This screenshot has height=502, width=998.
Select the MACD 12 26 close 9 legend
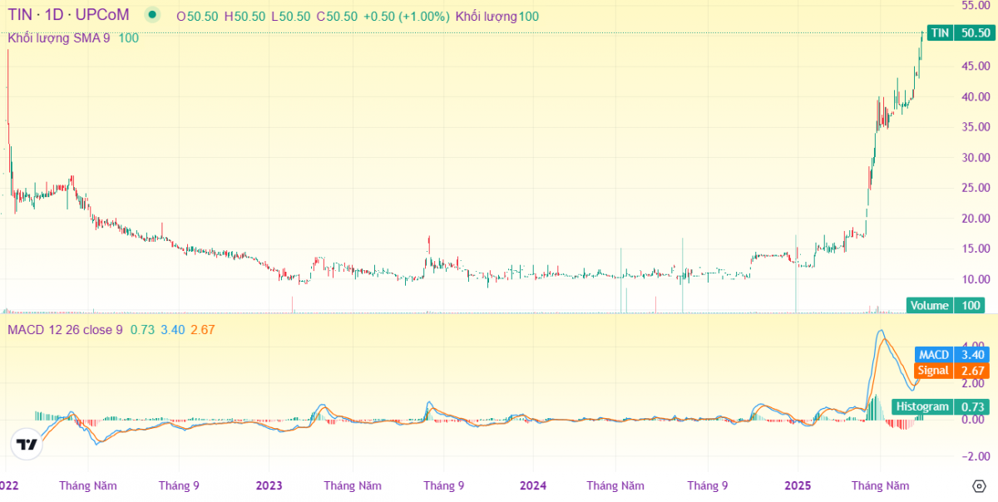click(65, 330)
